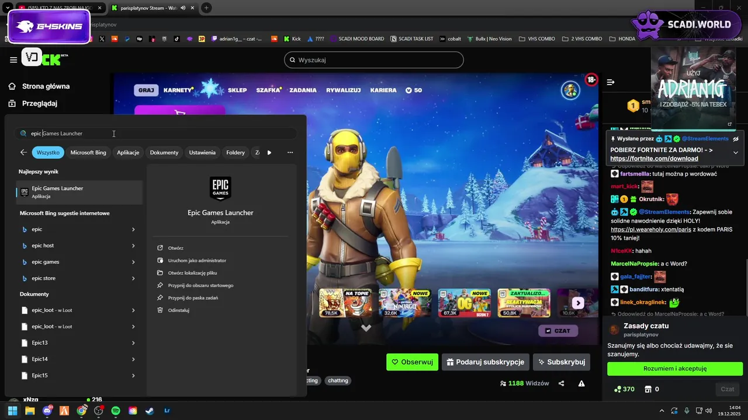Open Spotify from the taskbar
Screen dimensions: 748x420
click(116, 411)
